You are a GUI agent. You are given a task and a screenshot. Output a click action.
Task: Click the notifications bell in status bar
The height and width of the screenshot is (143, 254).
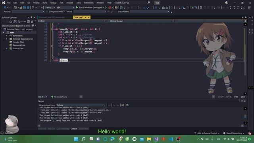pos(249,133)
